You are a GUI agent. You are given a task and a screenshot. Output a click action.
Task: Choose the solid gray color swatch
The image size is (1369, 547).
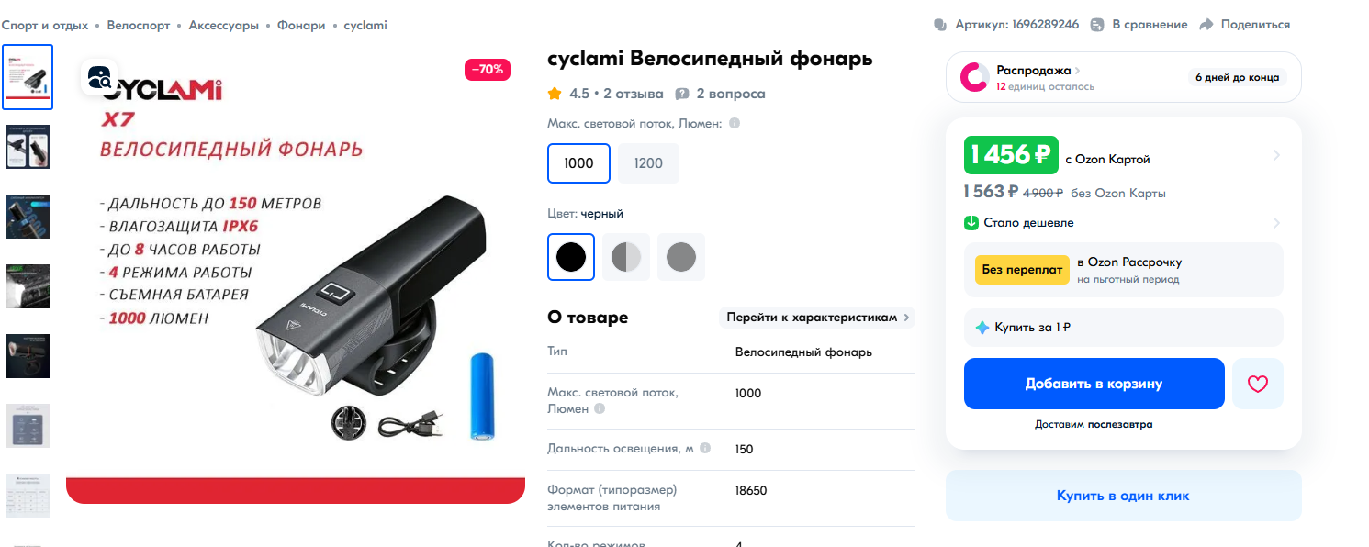coord(681,257)
